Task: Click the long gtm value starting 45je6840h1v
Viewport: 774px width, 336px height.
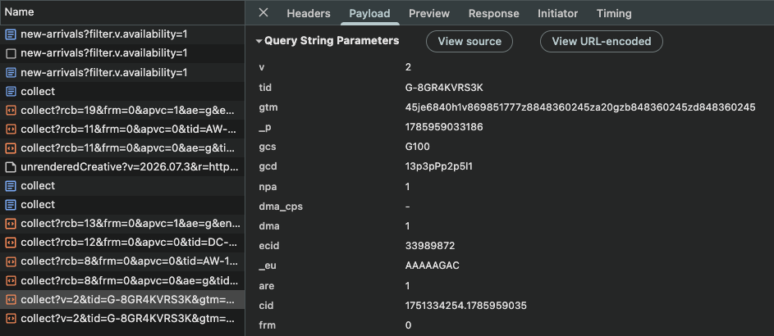Action: click(x=580, y=107)
